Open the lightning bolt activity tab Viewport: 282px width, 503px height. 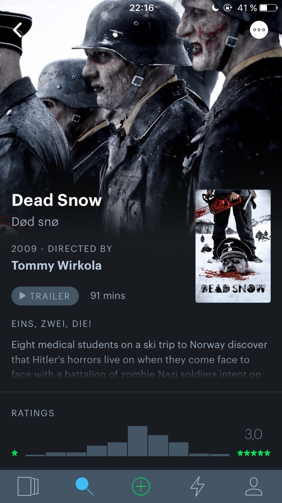click(197, 486)
